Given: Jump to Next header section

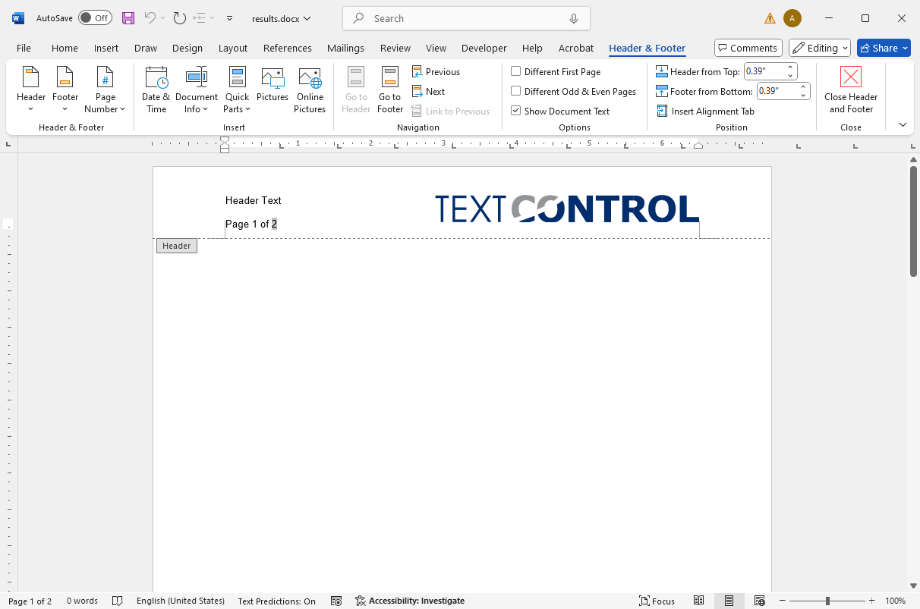Looking at the screenshot, I should pyautogui.click(x=429, y=92).
